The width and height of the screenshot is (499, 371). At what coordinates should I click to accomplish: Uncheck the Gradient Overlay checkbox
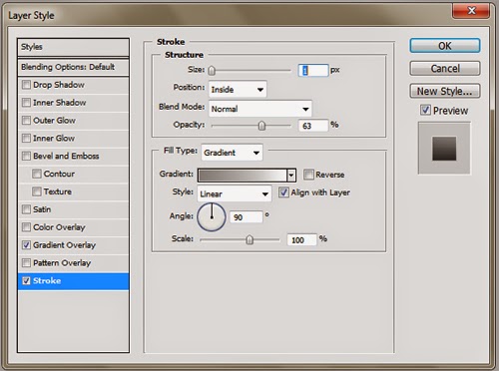tap(26, 245)
